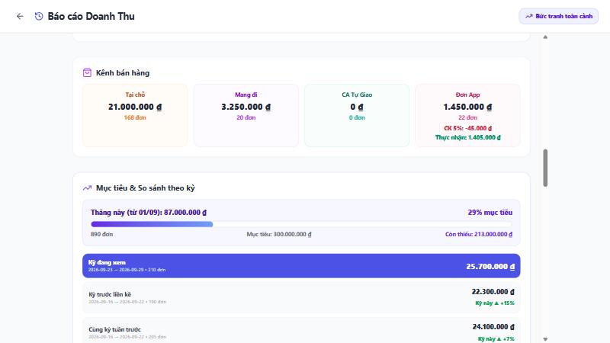
Task: Go back with the left arrow icon
Action: (x=20, y=16)
